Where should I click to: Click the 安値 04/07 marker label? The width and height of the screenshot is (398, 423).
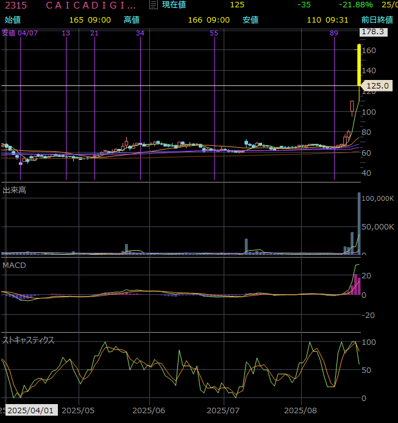[x=20, y=33]
